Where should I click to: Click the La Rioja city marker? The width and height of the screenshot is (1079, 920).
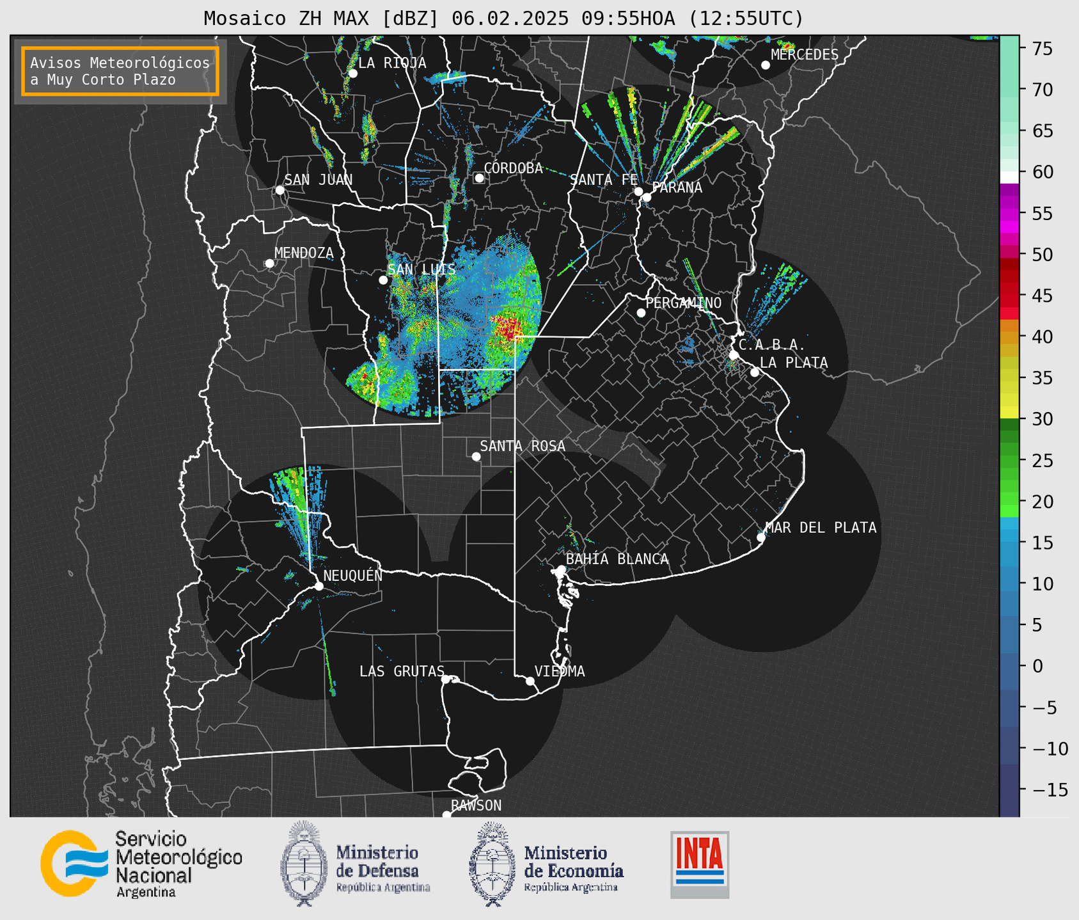[x=352, y=74]
